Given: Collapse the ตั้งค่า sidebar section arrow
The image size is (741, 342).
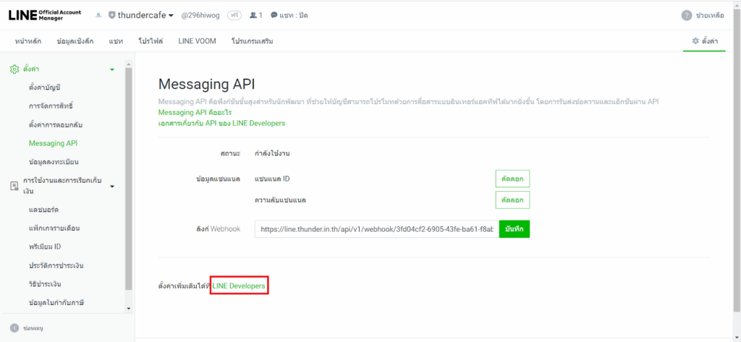Looking at the screenshot, I should click(111, 69).
